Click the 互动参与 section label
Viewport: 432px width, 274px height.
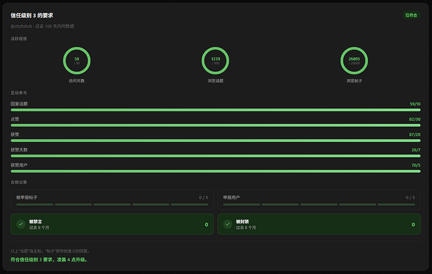[x=19, y=93]
